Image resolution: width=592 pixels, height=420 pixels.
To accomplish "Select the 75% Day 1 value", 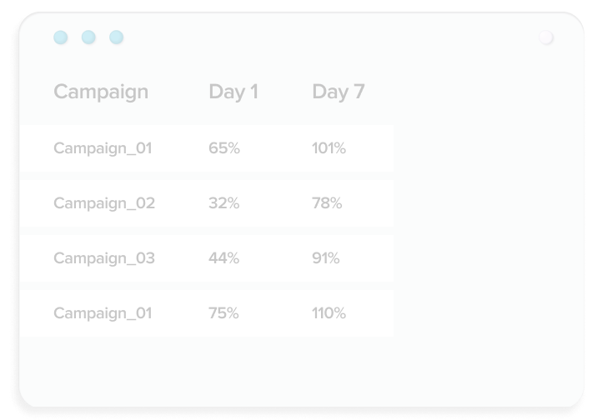I will pos(223,313).
